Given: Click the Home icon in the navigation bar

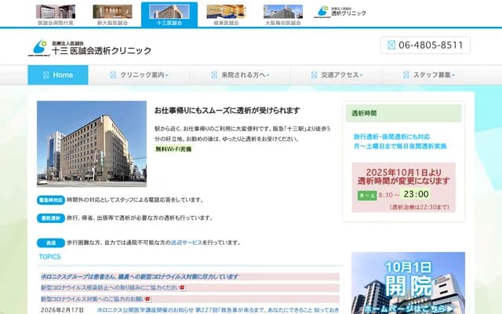Looking at the screenshot, I should 45,75.
